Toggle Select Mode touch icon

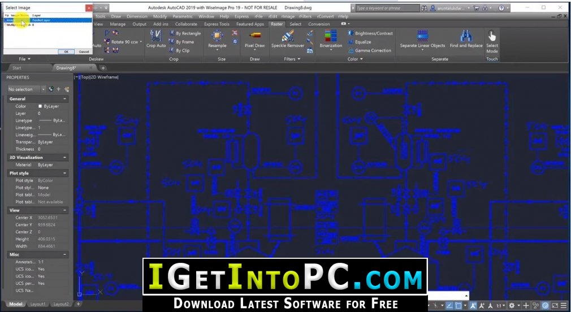(492, 36)
